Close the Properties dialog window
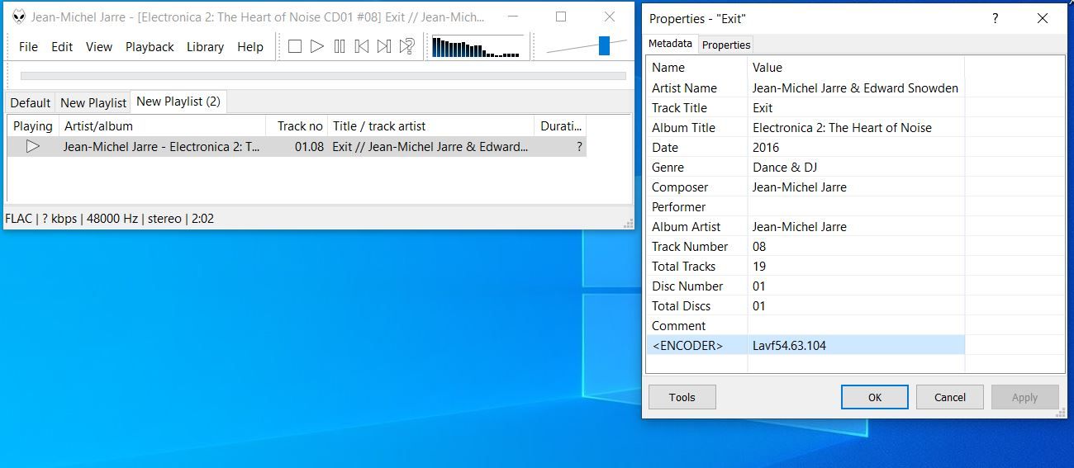The width and height of the screenshot is (1074, 468). 1043,18
